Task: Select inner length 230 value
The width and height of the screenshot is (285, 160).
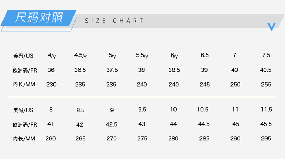Action: coord(51,85)
